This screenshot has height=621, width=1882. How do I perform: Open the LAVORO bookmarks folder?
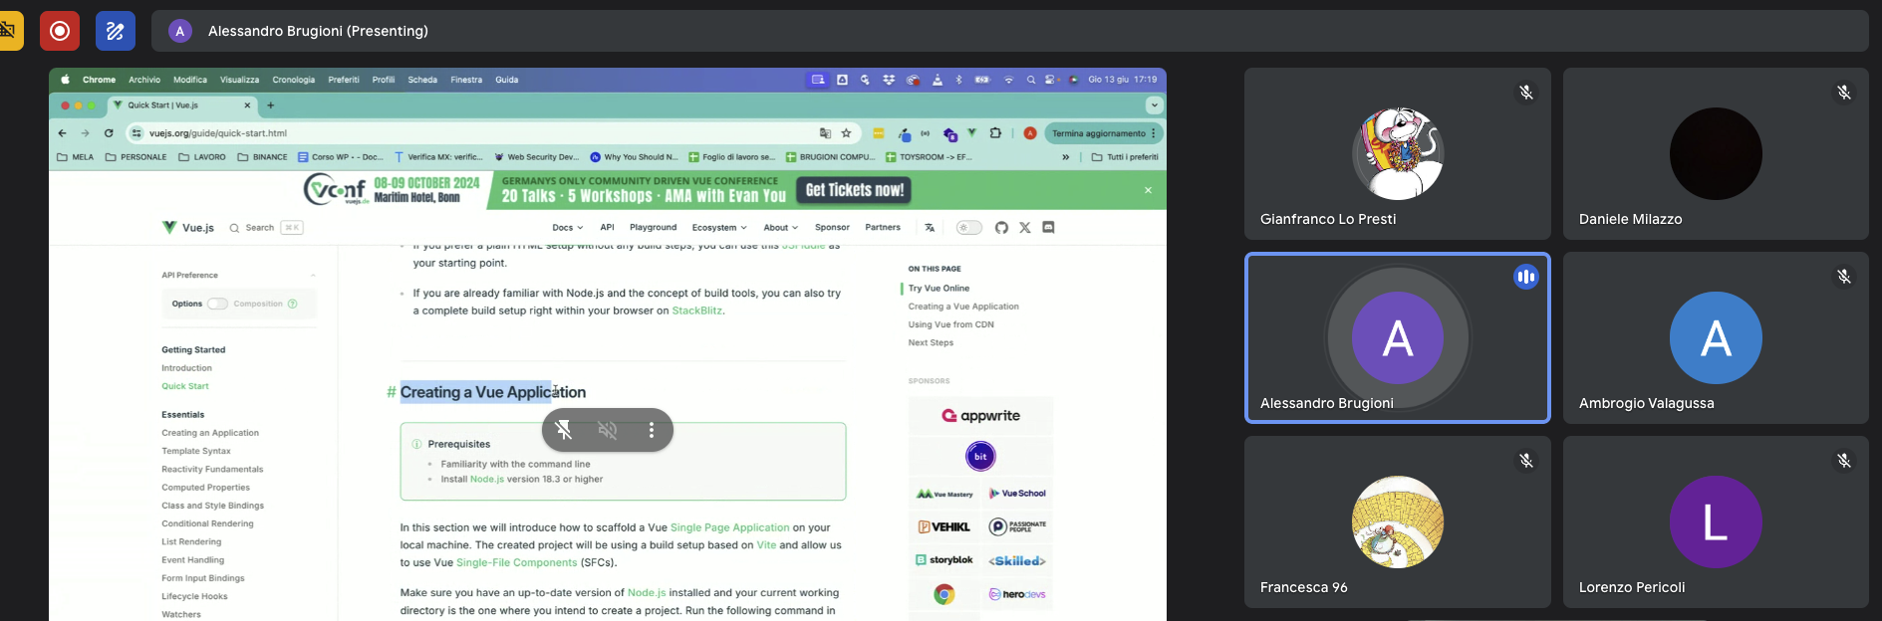click(202, 157)
